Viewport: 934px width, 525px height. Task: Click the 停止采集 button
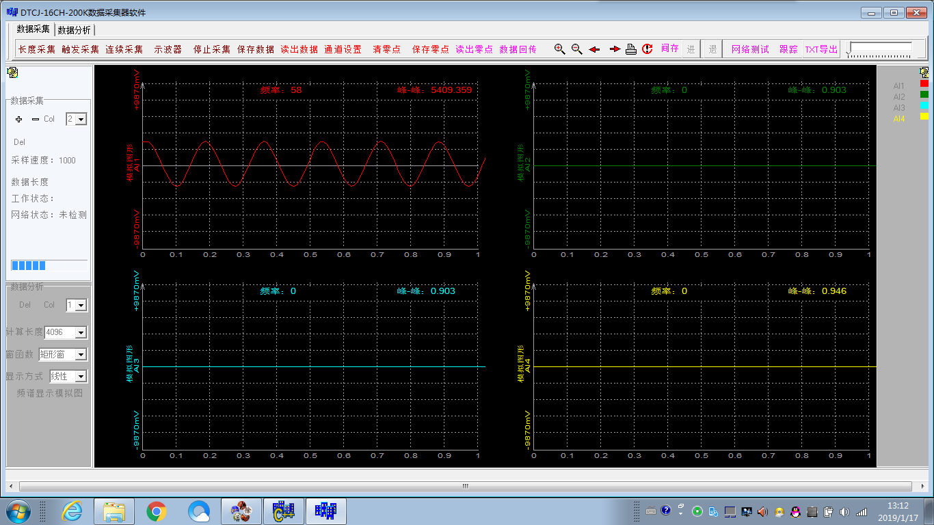[212, 49]
